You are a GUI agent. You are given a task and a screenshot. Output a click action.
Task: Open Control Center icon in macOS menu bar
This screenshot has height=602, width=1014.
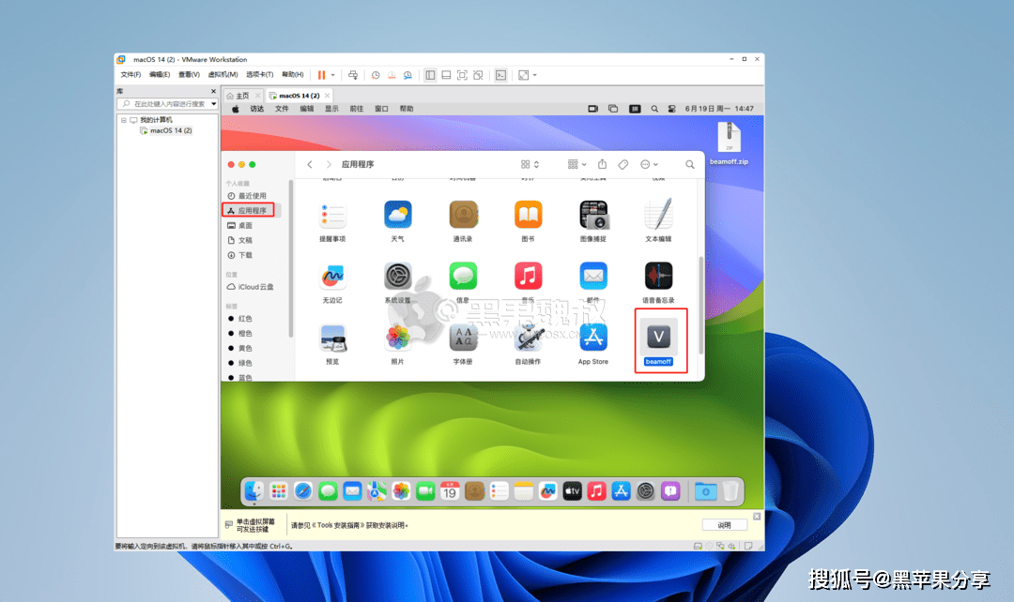[x=672, y=109]
